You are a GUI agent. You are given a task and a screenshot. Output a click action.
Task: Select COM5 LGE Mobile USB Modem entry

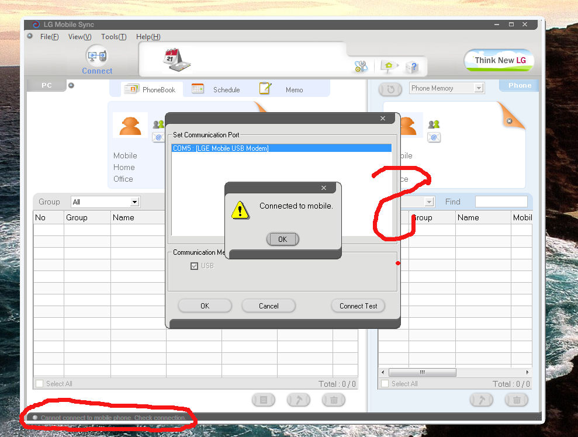[281, 148]
